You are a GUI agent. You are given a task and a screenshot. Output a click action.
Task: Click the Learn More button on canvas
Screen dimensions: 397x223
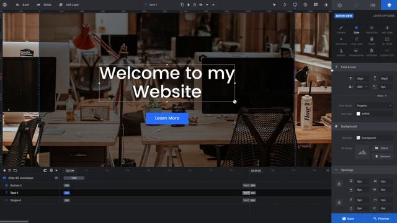[167, 118]
